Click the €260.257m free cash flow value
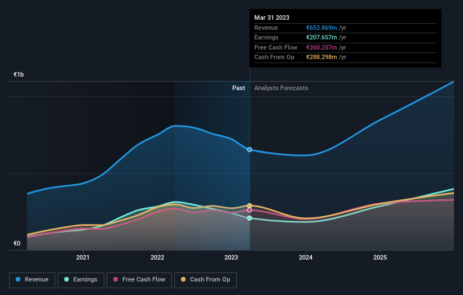 click(x=321, y=47)
